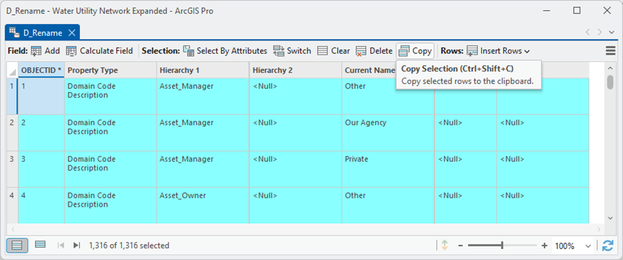Viewport: 623px width, 260px height.
Task: Switch the current selection
Action: tap(292, 51)
